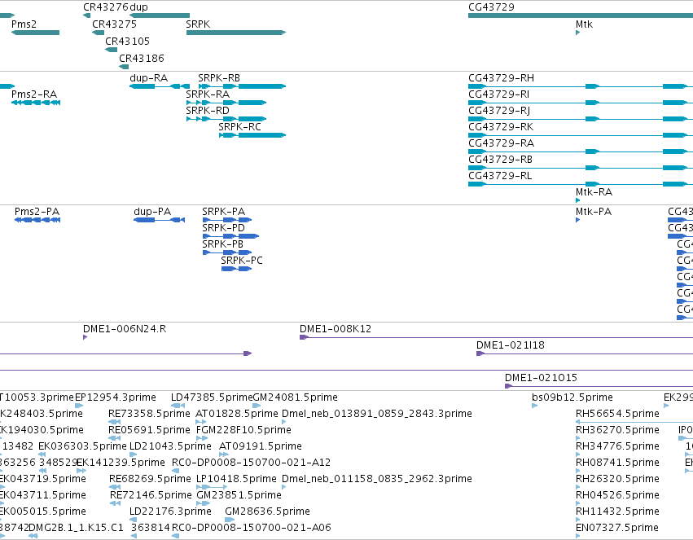Click BAC clone DME1-008K12
This screenshot has width=693, height=540.
click(496, 337)
